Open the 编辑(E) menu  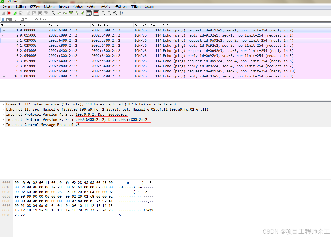tap(21, 7)
